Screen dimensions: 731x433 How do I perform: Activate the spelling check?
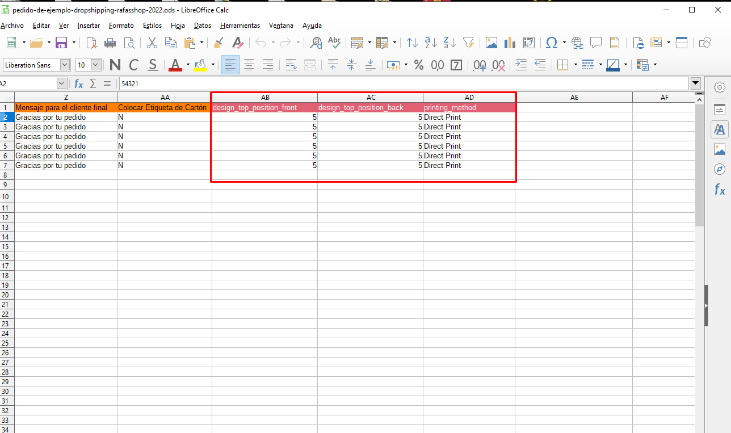[334, 43]
